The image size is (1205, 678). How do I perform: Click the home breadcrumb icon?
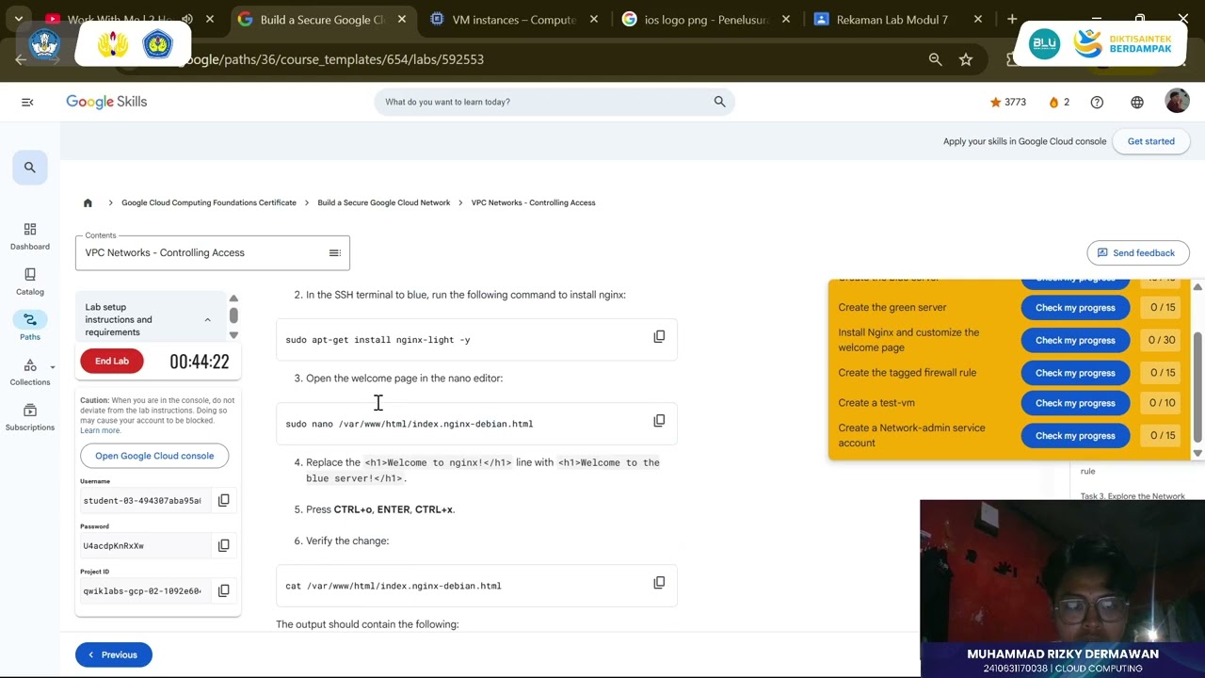point(88,202)
